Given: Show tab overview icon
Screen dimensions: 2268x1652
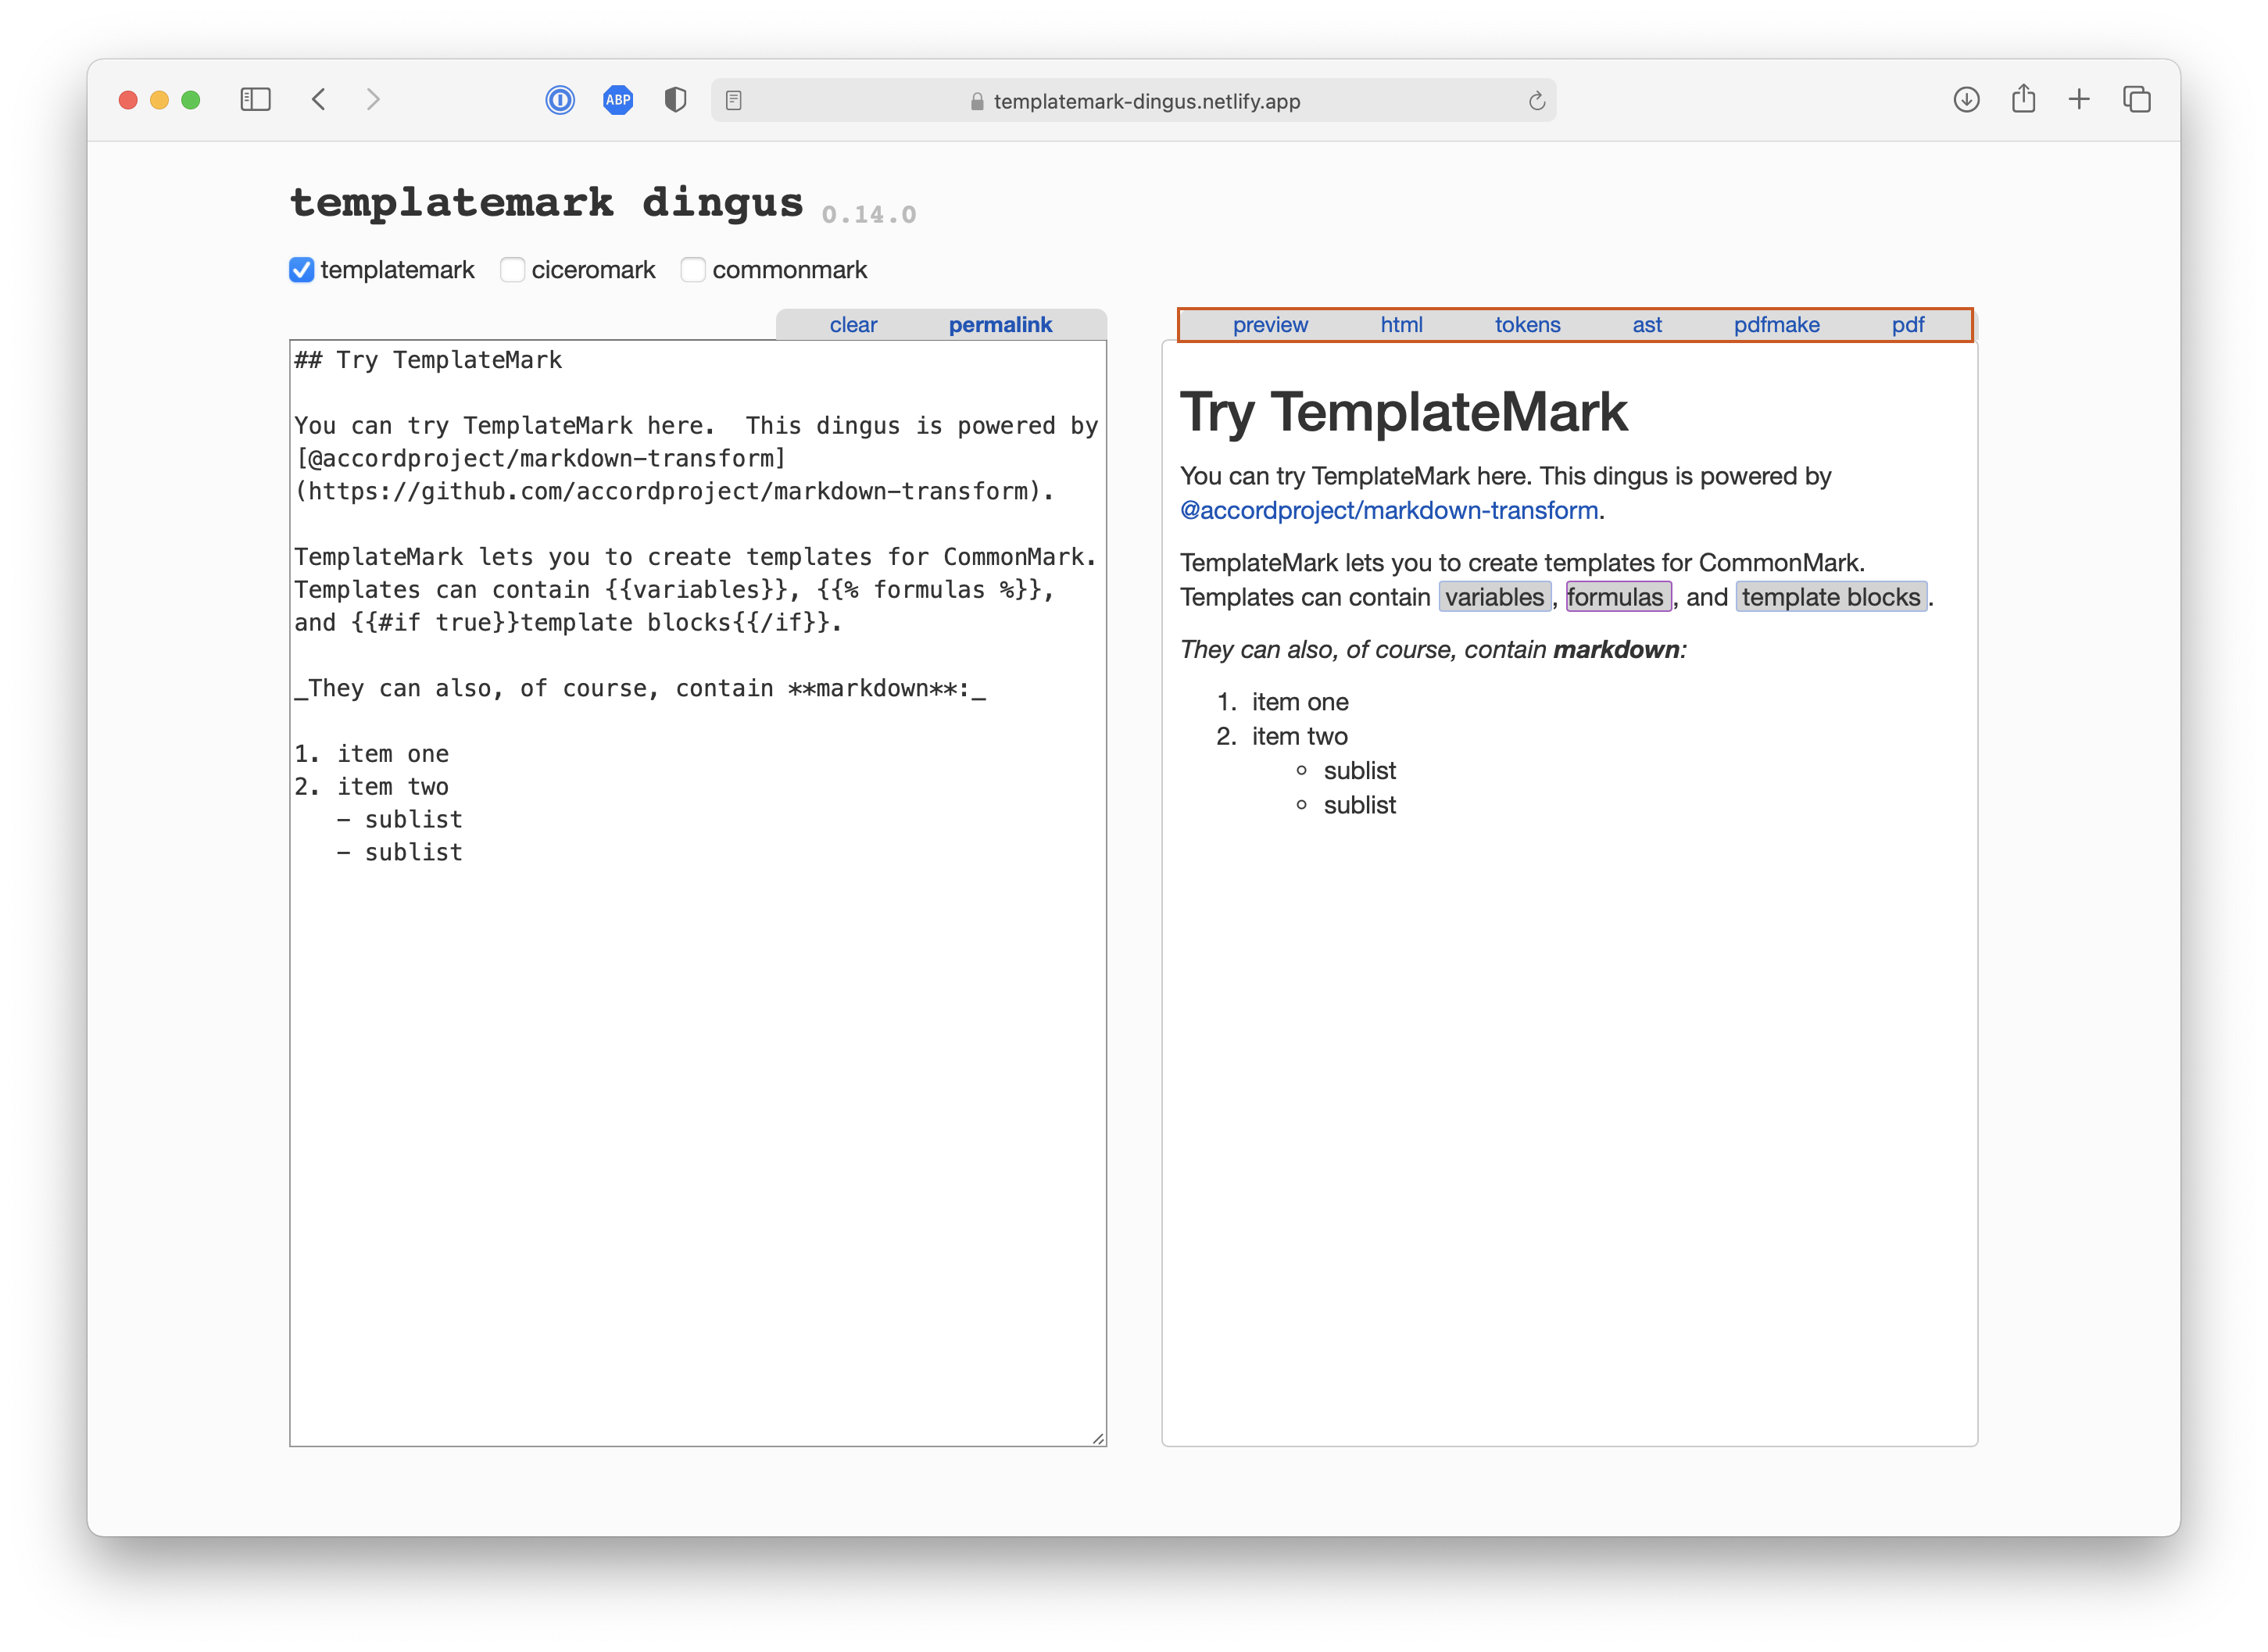Looking at the screenshot, I should tap(2137, 99).
